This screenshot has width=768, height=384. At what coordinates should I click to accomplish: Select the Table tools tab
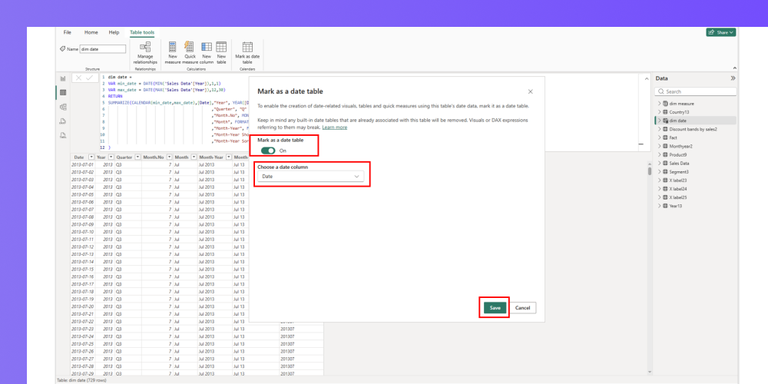142,32
